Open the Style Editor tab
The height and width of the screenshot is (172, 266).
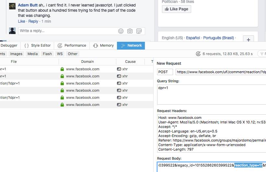click(37, 45)
